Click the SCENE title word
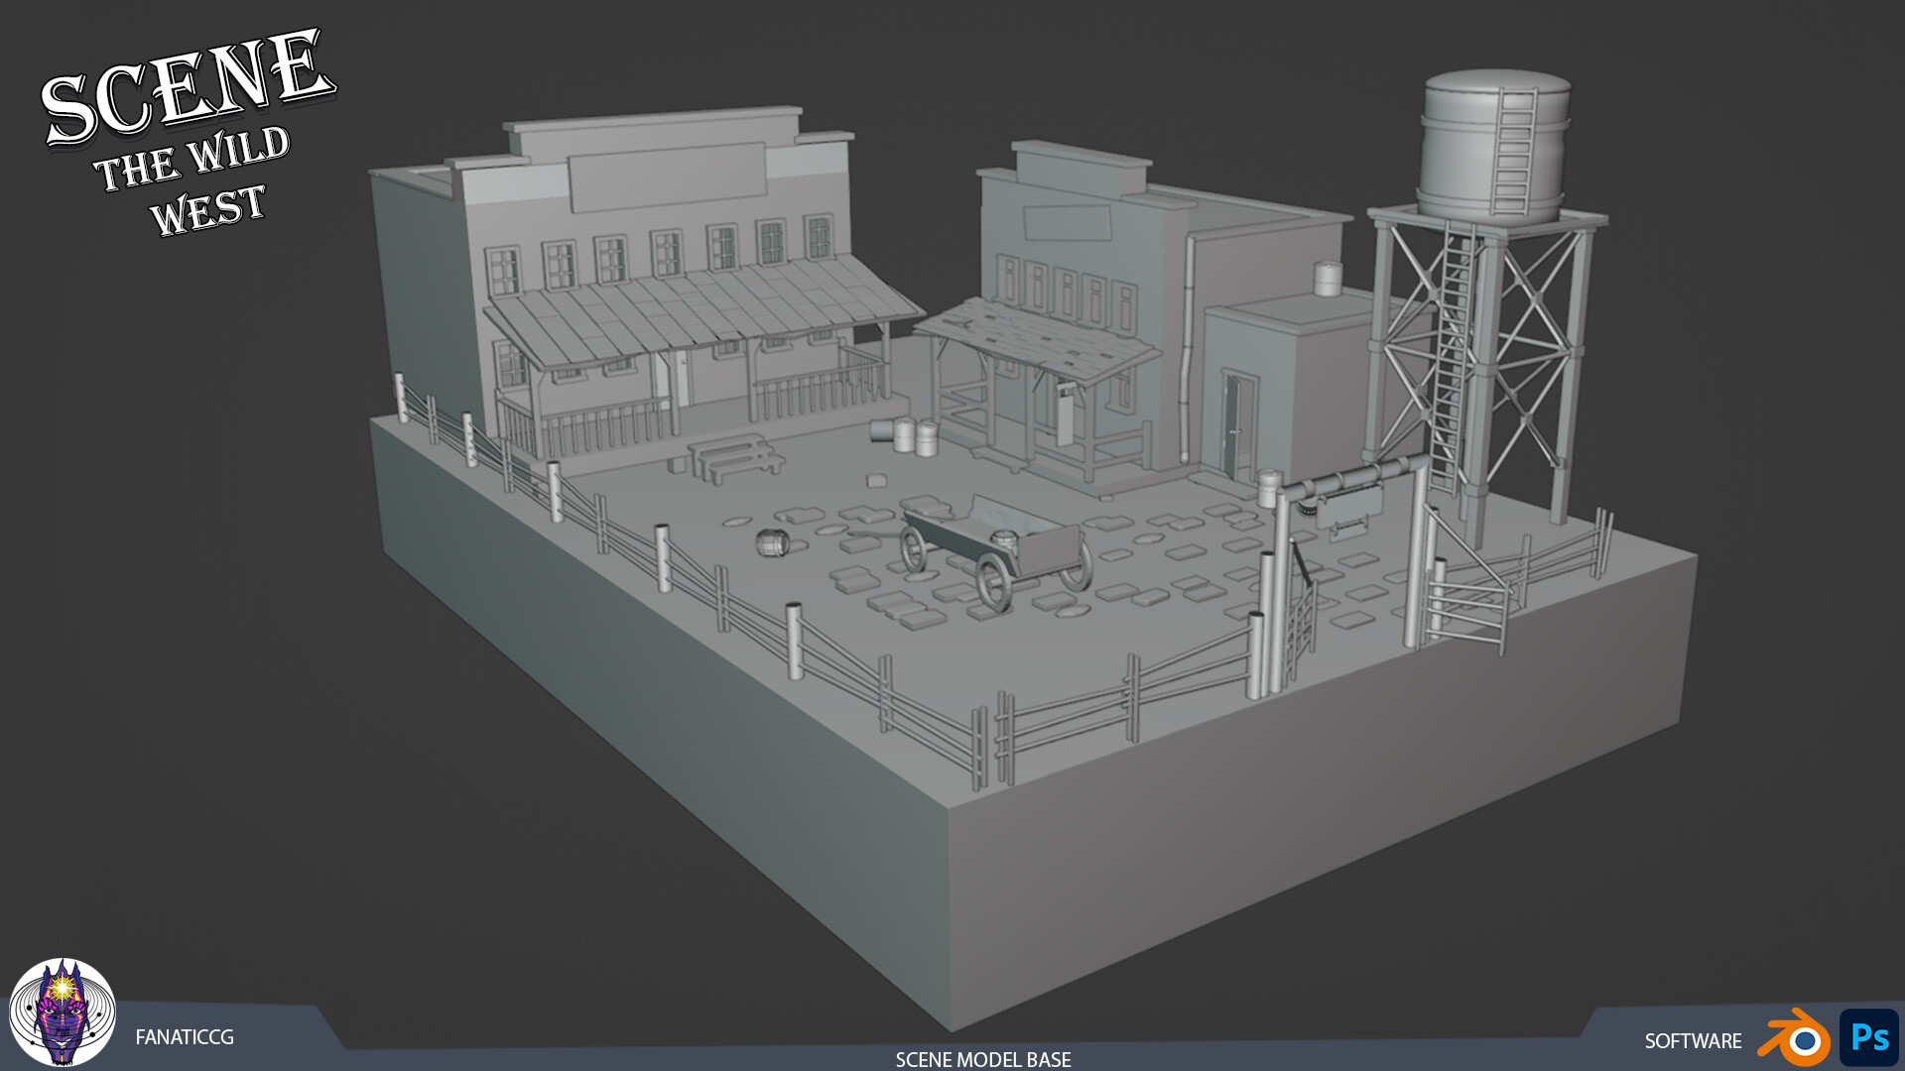The width and height of the screenshot is (1905, 1071). tap(188, 86)
